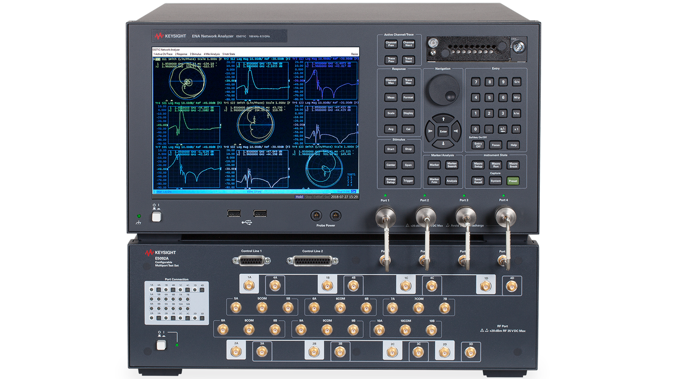Click the round navigation rotary knob
The height and width of the screenshot is (379, 674).
point(442,90)
